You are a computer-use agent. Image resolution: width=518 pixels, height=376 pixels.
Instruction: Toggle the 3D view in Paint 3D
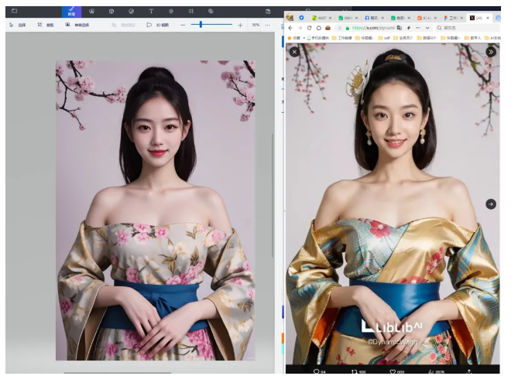(x=158, y=25)
